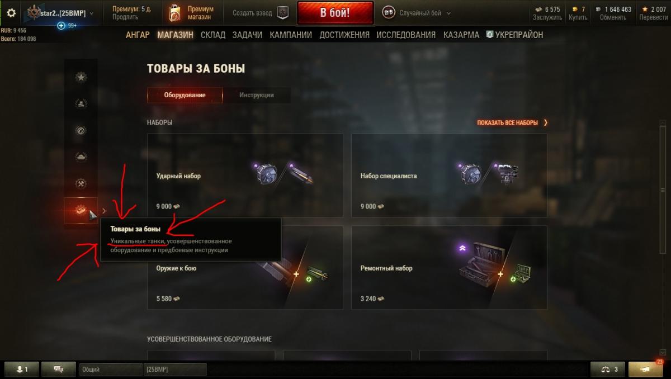Open the highlighted bonds goods sidebar icon
671x379 pixels.
point(81,210)
